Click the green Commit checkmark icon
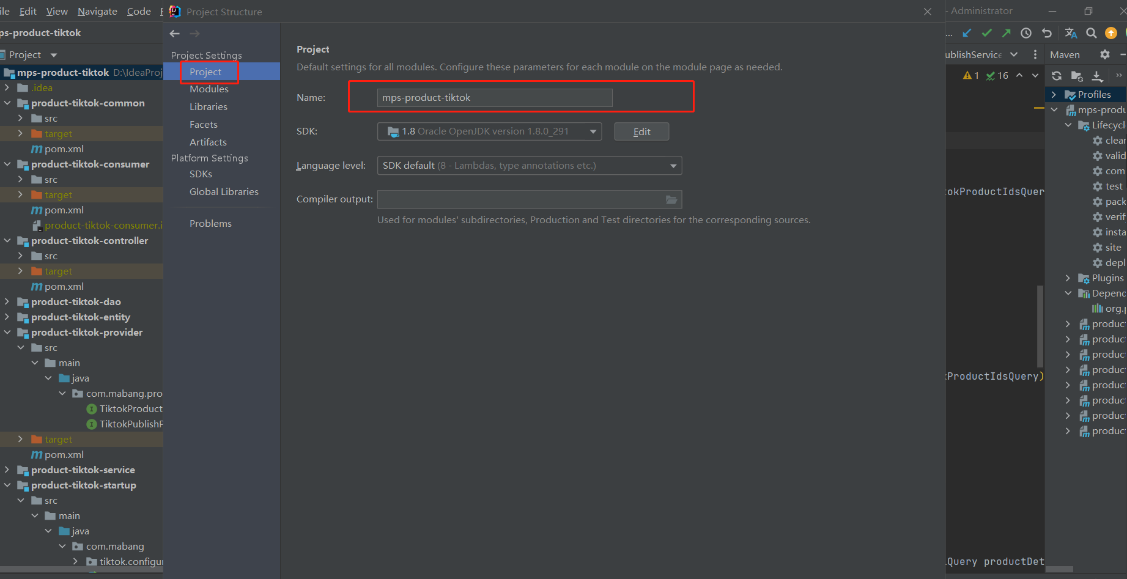The image size is (1127, 579). point(986,33)
